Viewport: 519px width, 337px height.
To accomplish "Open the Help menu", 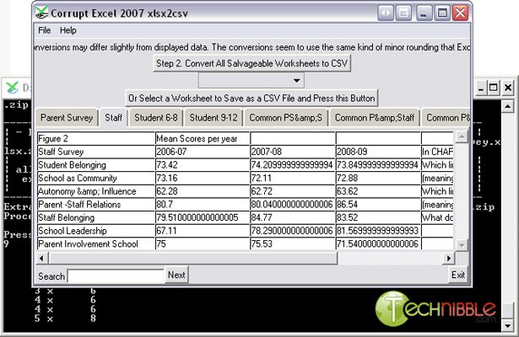I will [68, 30].
